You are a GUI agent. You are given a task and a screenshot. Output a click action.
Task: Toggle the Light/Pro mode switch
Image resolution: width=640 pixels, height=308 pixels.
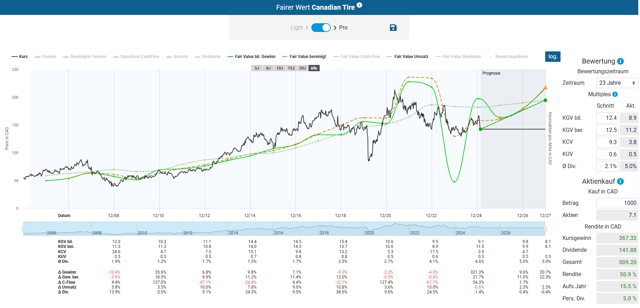point(321,28)
